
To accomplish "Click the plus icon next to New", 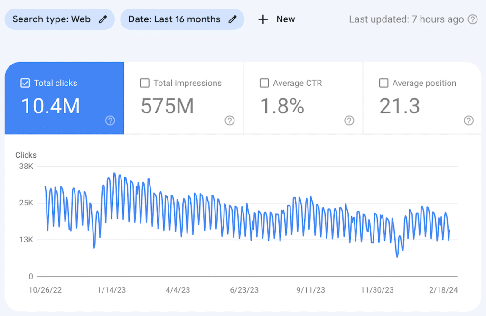I will pos(262,19).
